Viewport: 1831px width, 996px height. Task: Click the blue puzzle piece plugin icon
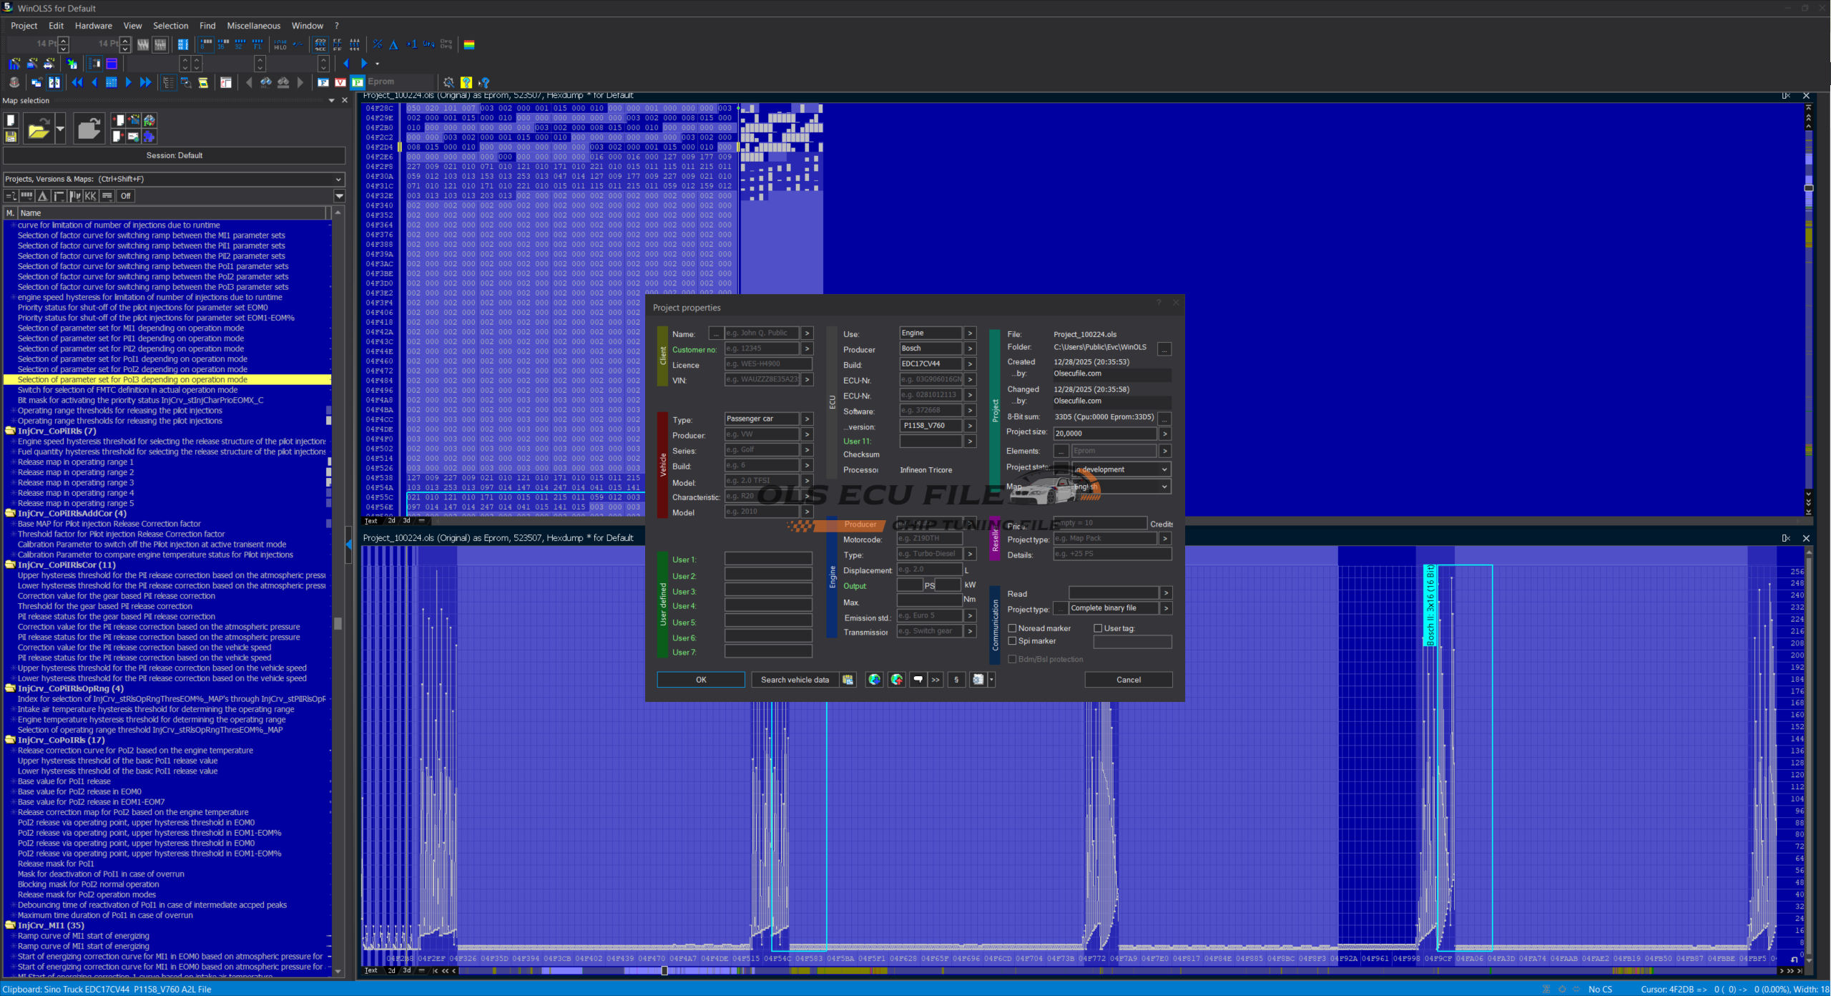click(x=149, y=137)
